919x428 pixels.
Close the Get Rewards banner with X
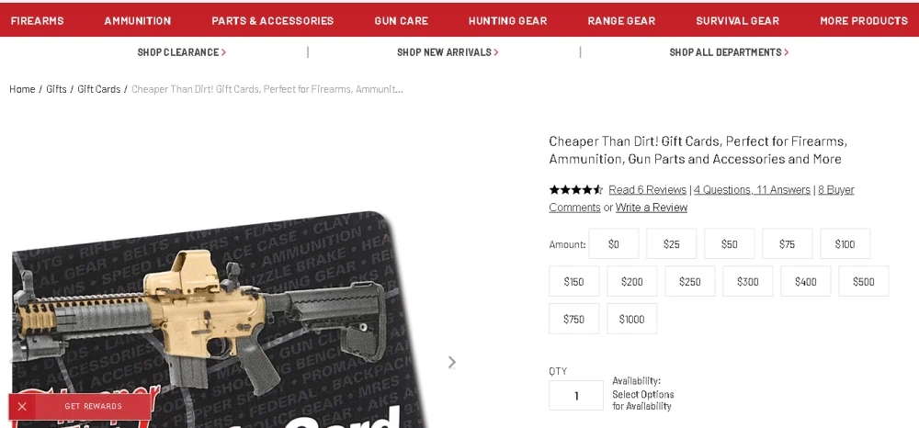pos(22,406)
